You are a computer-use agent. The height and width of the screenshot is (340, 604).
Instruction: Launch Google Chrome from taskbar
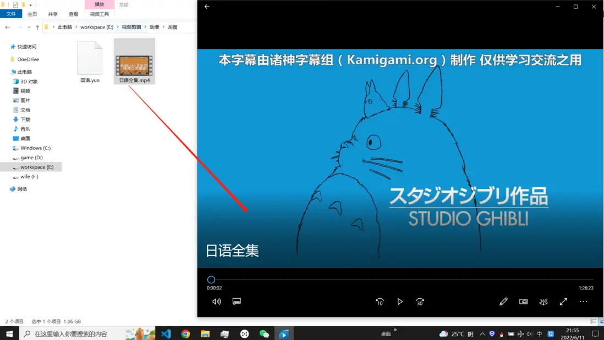186,334
